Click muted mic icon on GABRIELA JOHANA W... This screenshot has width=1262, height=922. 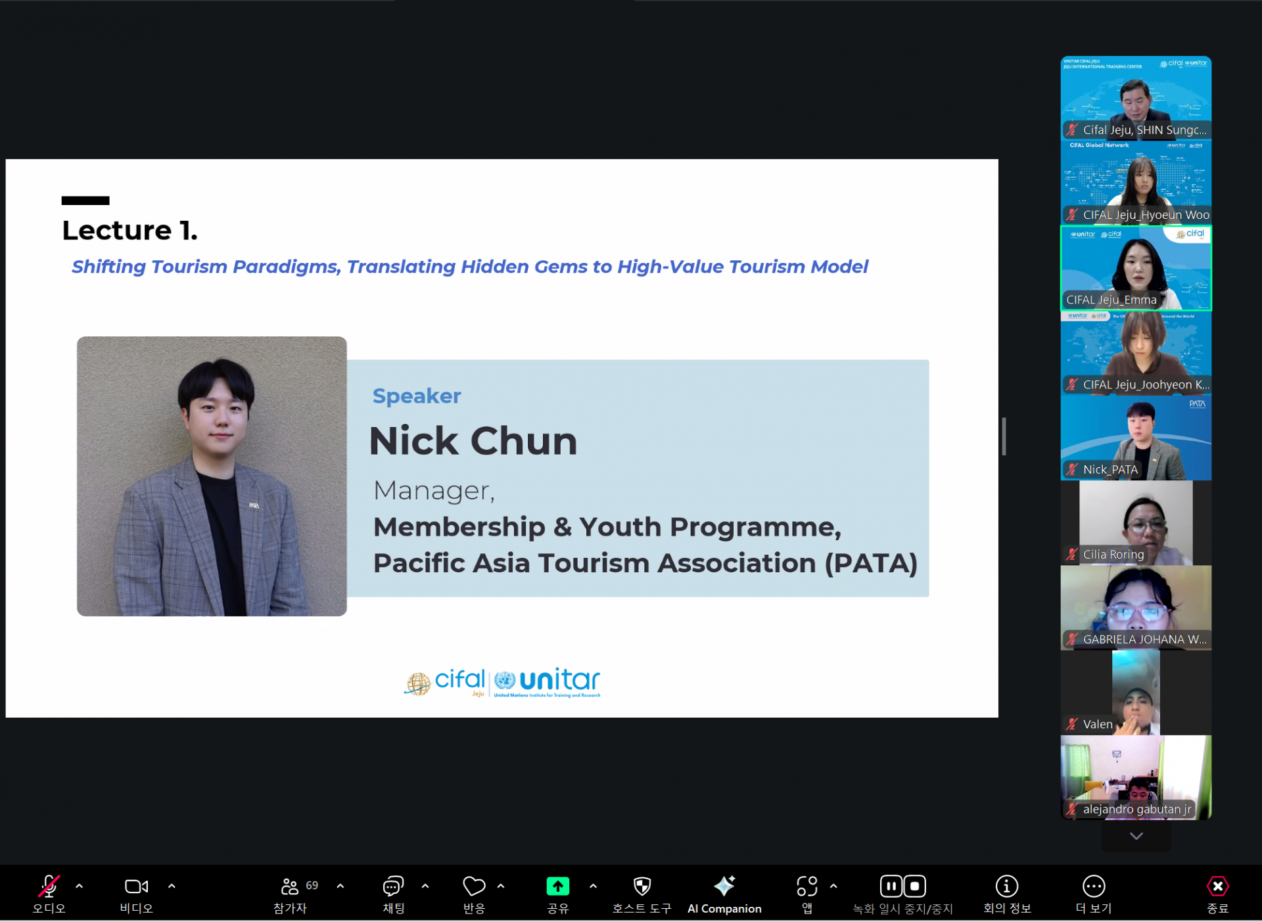pyautogui.click(x=1072, y=639)
